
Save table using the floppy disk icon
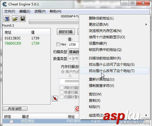(x=23, y=19)
